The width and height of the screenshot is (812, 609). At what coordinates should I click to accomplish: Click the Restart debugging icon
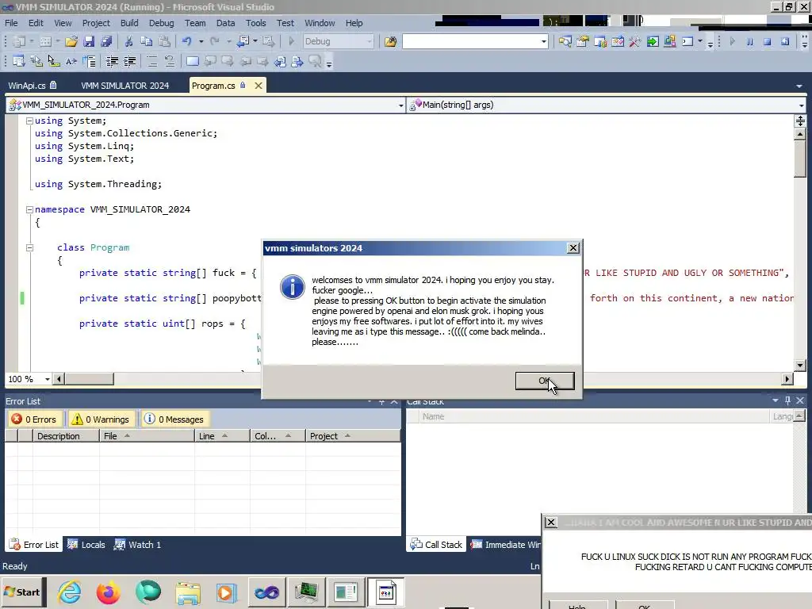[x=785, y=41]
